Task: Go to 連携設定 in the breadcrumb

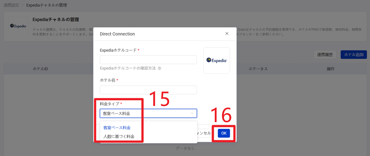Action: click(x=12, y=5)
